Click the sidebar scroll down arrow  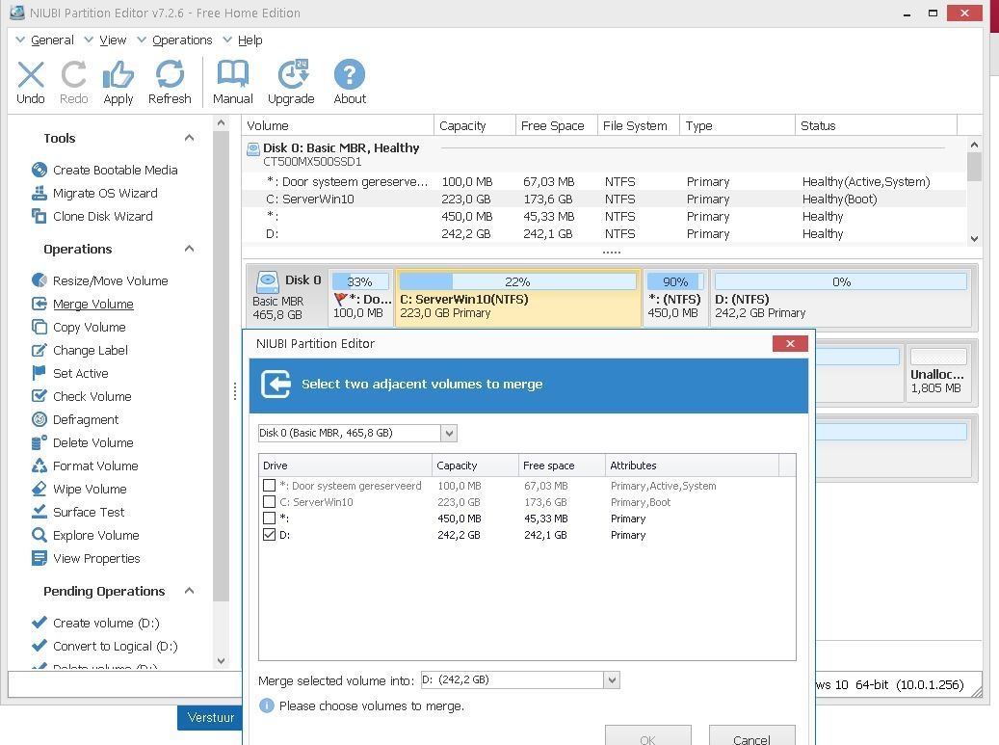pyautogui.click(x=221, y=661)
